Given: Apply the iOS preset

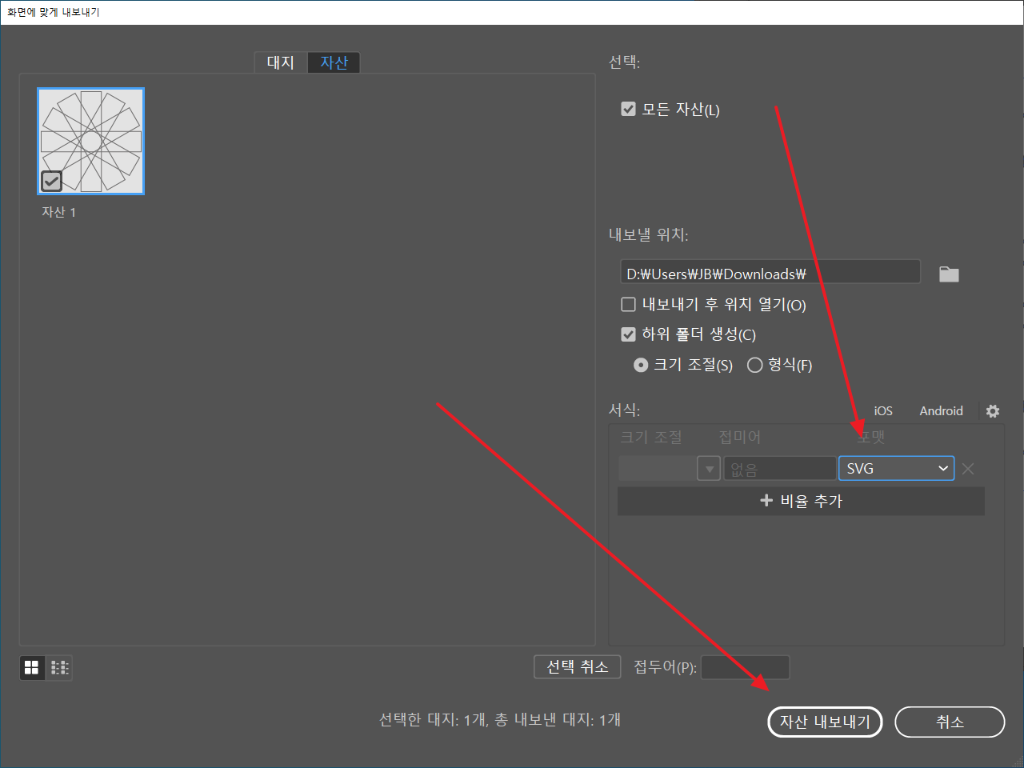Looking at the screenshot, I should point(883,410).
